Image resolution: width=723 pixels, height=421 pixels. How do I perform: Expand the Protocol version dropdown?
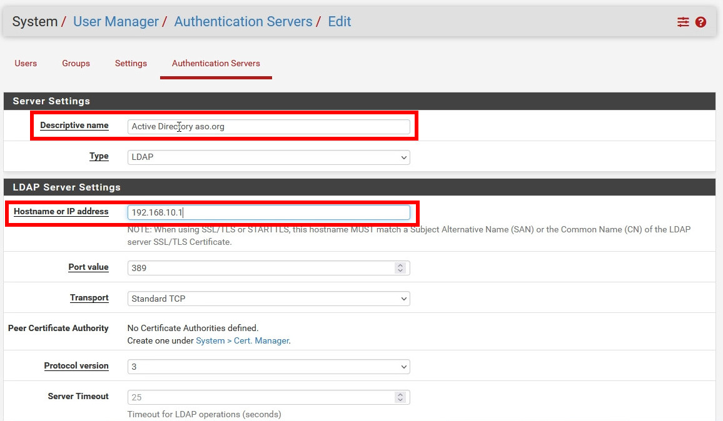[268, 367]
